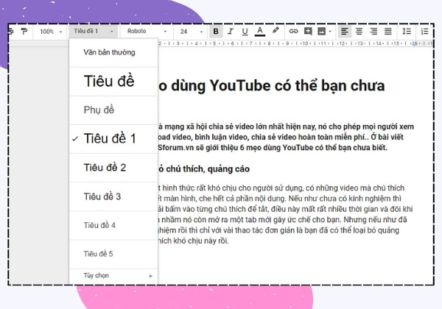
Task: Open the font size 24 dropdown
Action: (x=192, y=32)
